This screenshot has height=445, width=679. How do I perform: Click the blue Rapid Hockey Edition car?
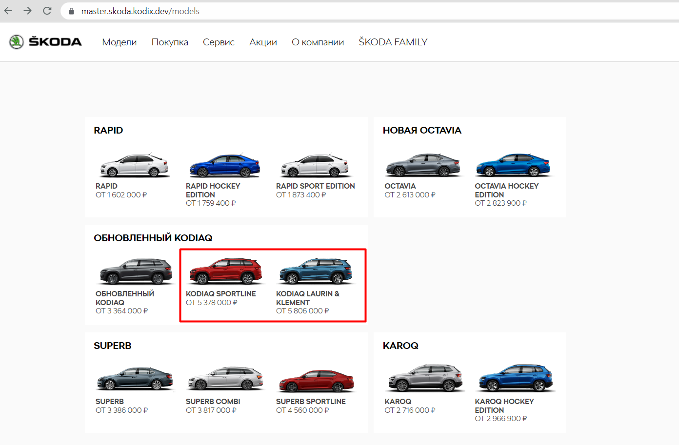[225, 165]
